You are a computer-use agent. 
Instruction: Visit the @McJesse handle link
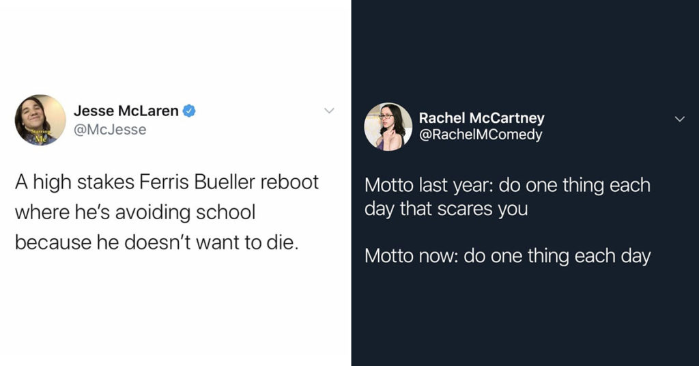110,130
